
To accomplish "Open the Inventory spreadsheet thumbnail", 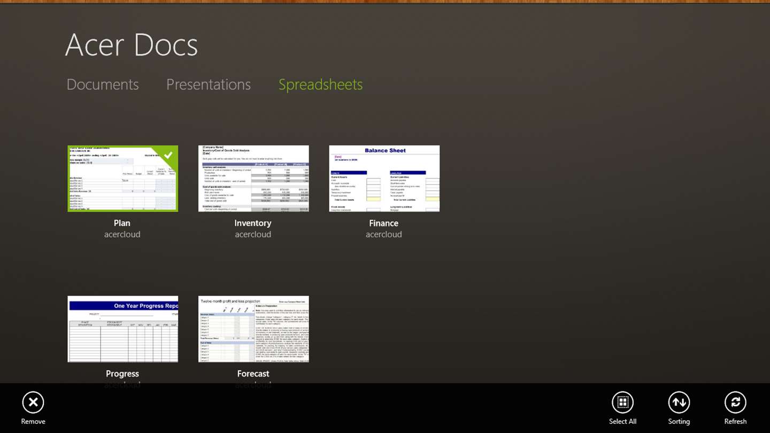I will click(x=253, y=179).
